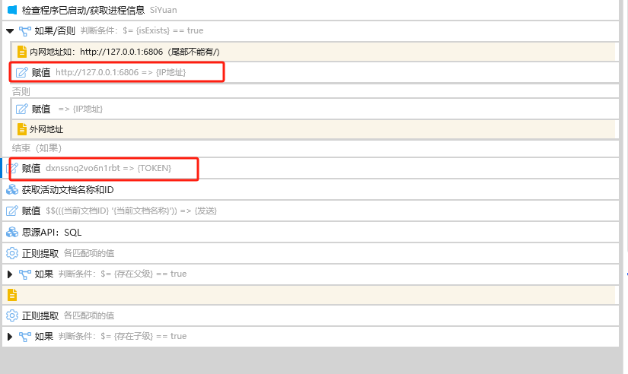Click the gear icon of 正则提取 above 存在父级

pos(12,253)
